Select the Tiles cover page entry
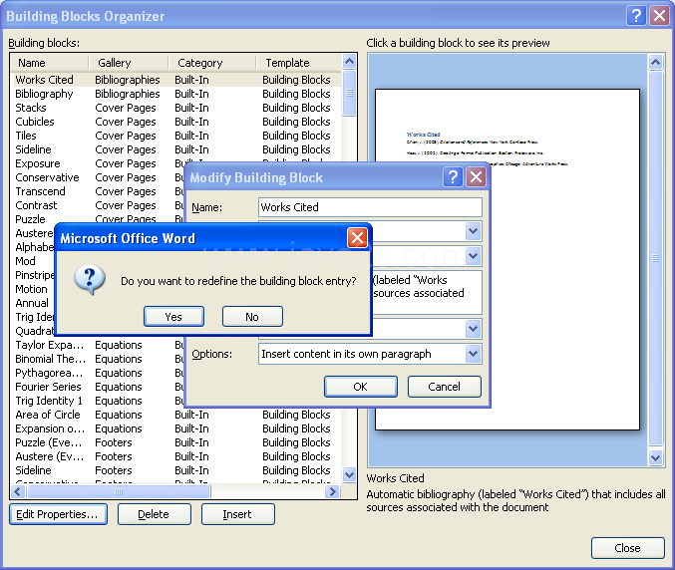 click(175, 136)
